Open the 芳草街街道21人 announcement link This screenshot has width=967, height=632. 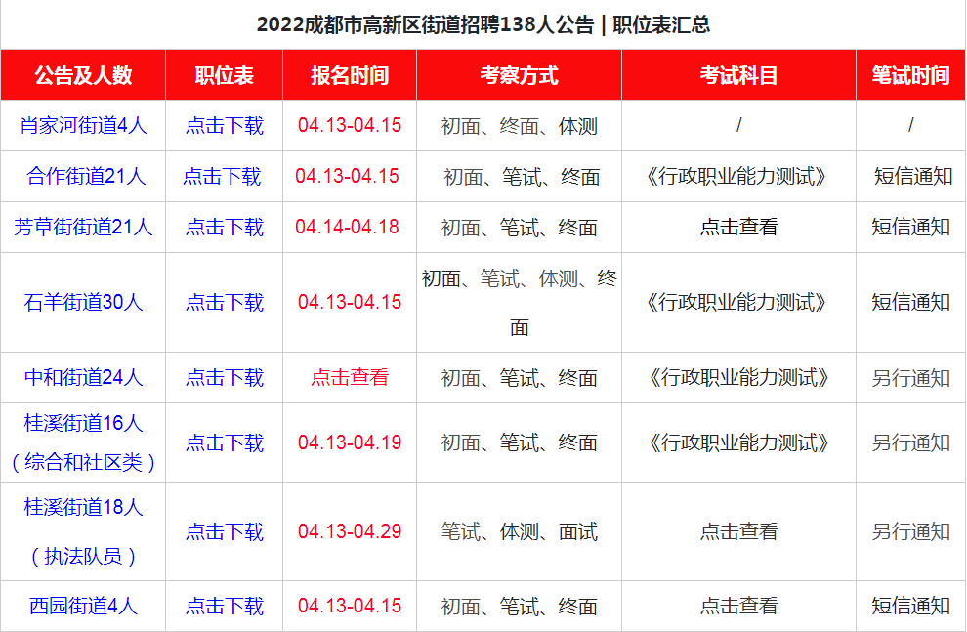[x=83, y=227]
